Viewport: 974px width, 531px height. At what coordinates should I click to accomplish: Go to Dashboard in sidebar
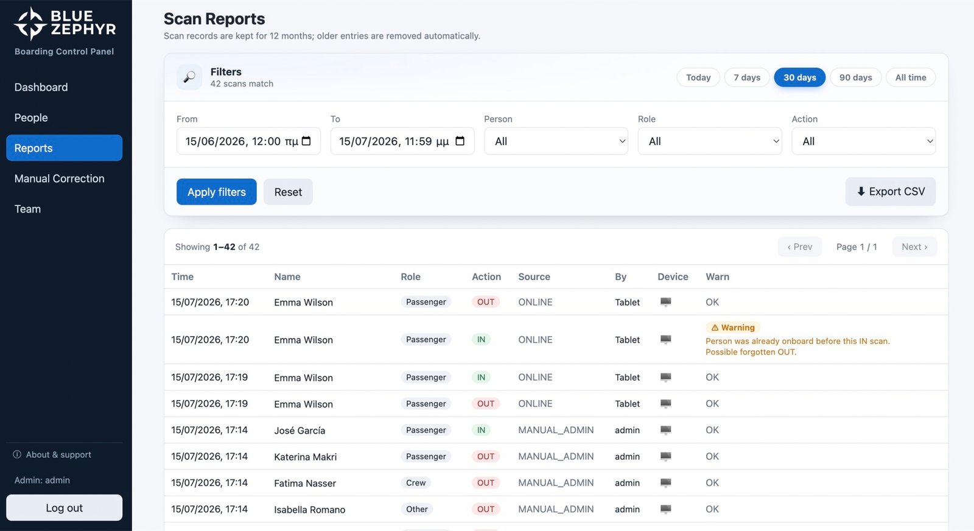click(x=65, y=87)
